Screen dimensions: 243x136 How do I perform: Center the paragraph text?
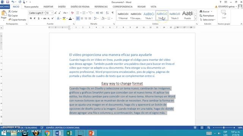(x=82, y=19)
